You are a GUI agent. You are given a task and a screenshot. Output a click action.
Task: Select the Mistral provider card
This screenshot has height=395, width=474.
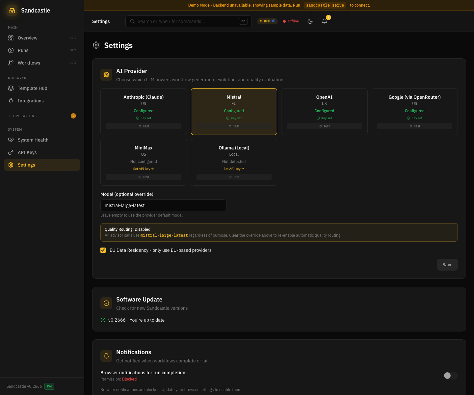[234, 112]
